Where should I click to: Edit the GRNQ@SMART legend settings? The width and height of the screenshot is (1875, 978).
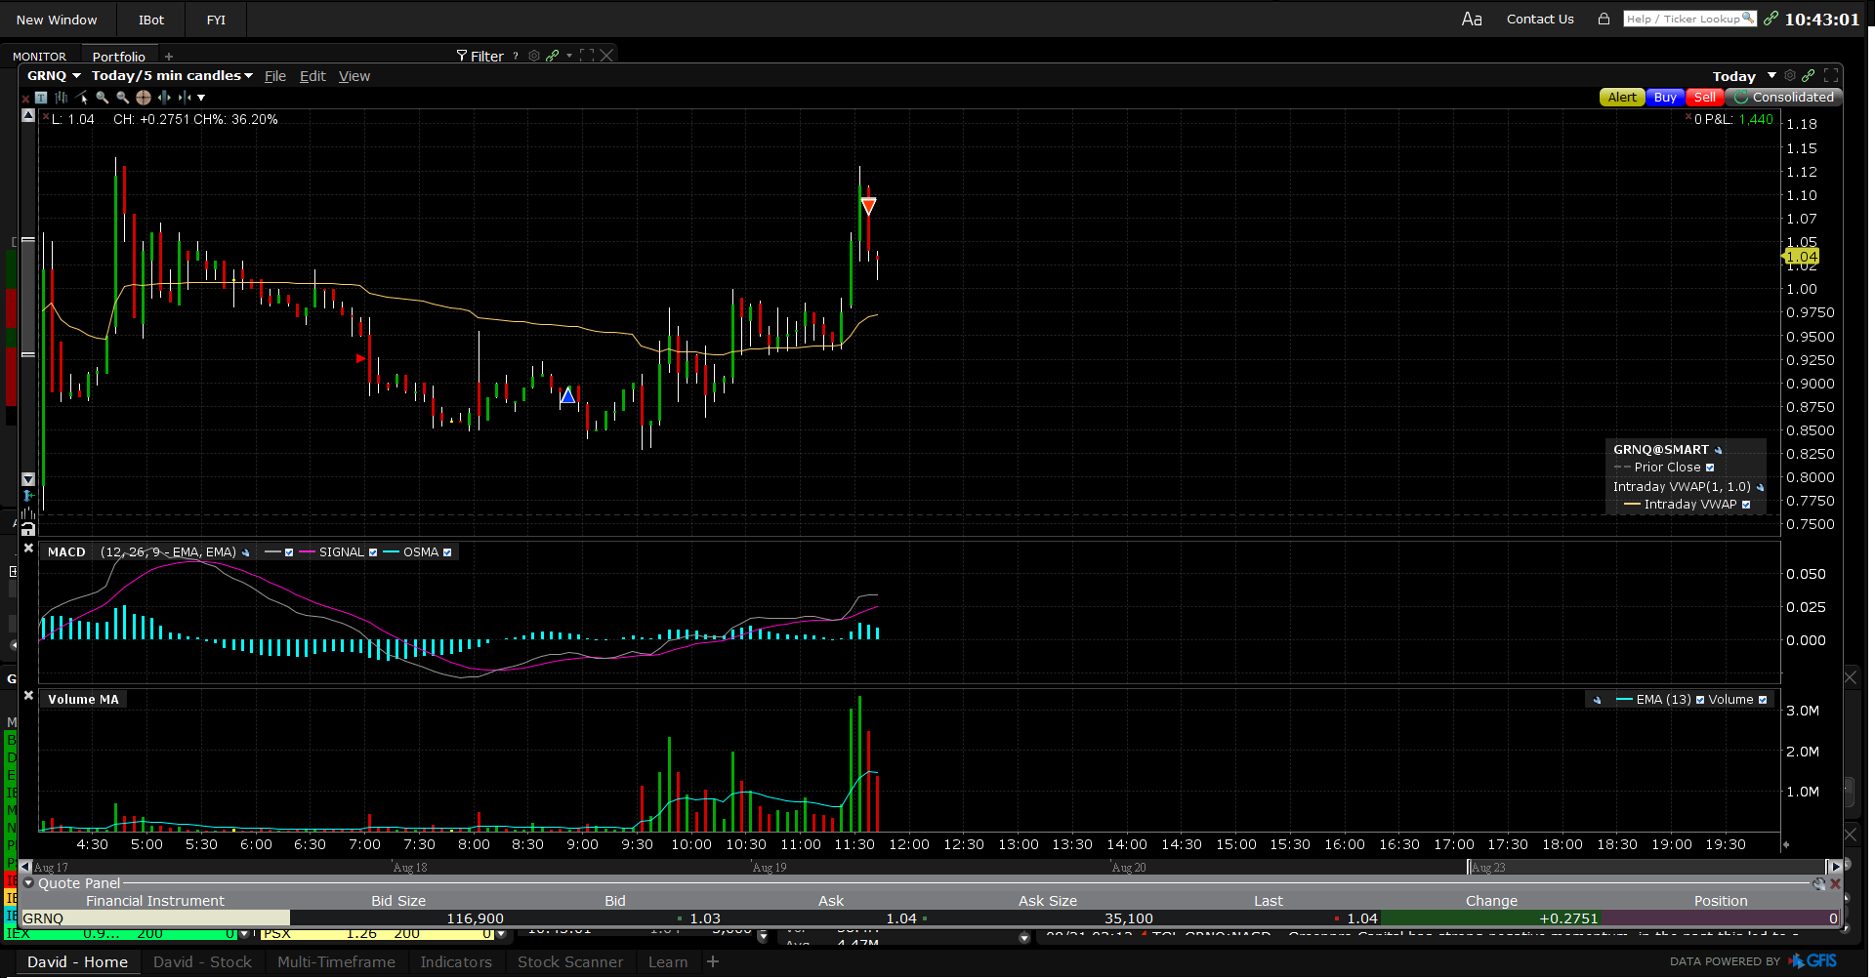(x=1719, y=450)
